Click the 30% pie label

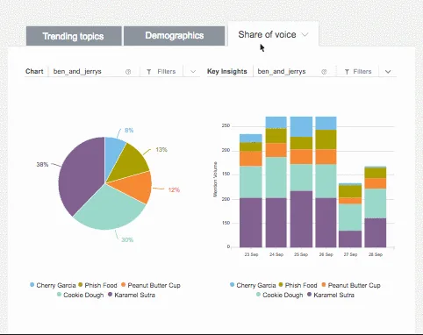tap(127, 239)
